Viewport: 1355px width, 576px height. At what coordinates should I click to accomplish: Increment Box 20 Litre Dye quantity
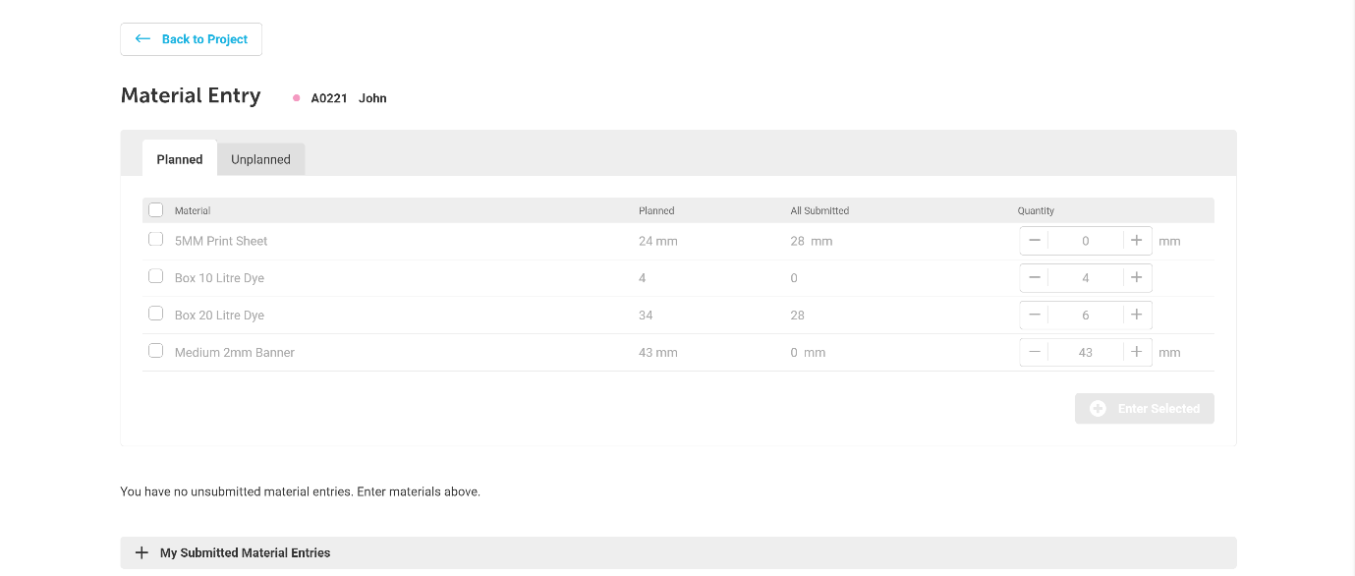[1136, 316]
